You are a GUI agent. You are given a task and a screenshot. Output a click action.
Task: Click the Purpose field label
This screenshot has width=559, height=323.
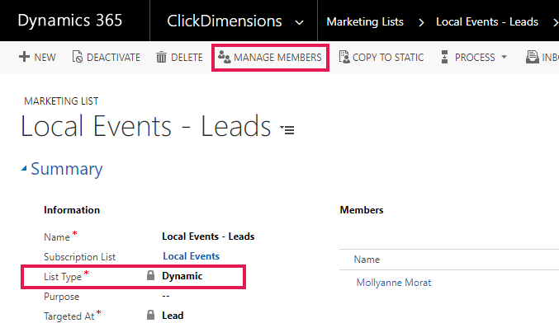pyautogui.click(x=61, y=297)
